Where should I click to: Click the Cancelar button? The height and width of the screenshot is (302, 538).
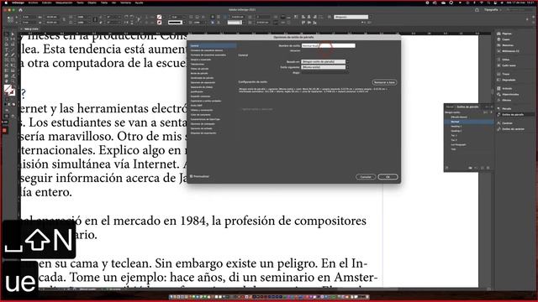(x=366, y=177)
